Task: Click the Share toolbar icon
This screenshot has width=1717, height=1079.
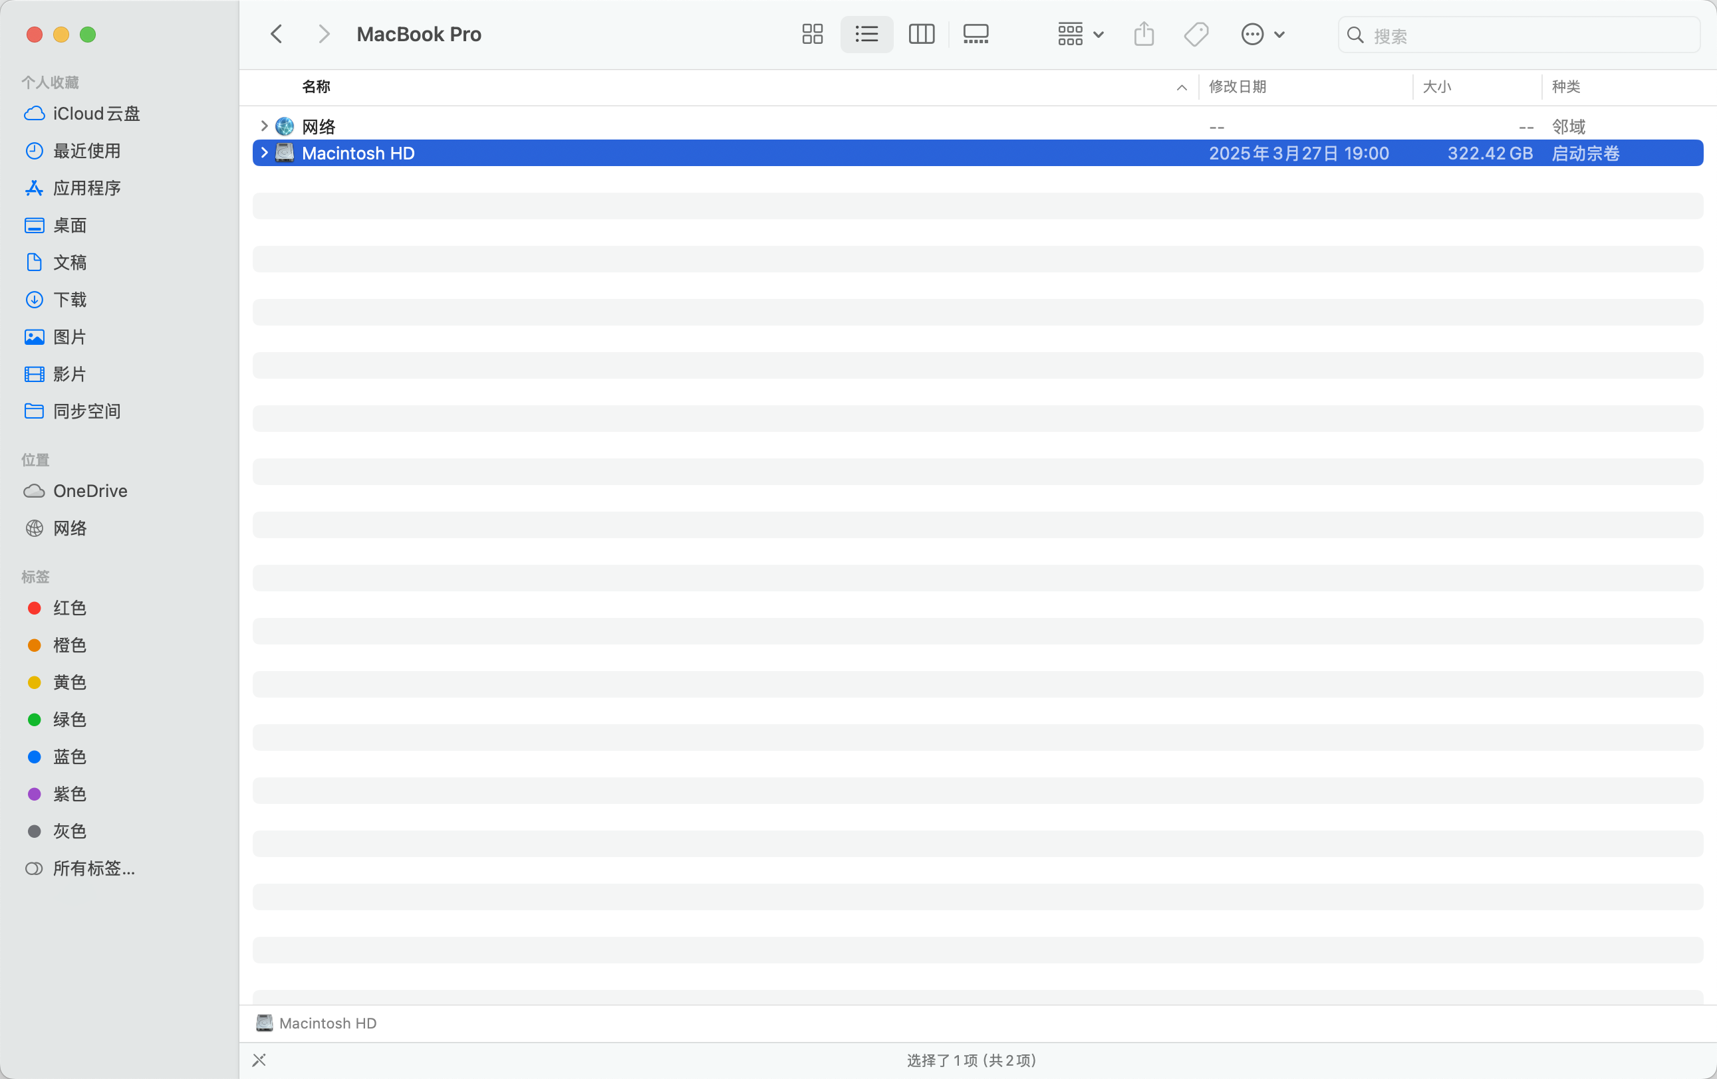Action: (x=1144, y=34)
